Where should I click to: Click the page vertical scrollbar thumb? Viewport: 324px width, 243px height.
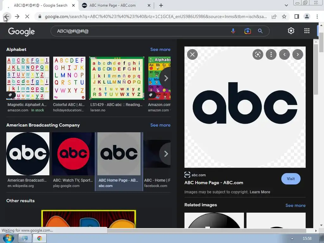point(321,42)
